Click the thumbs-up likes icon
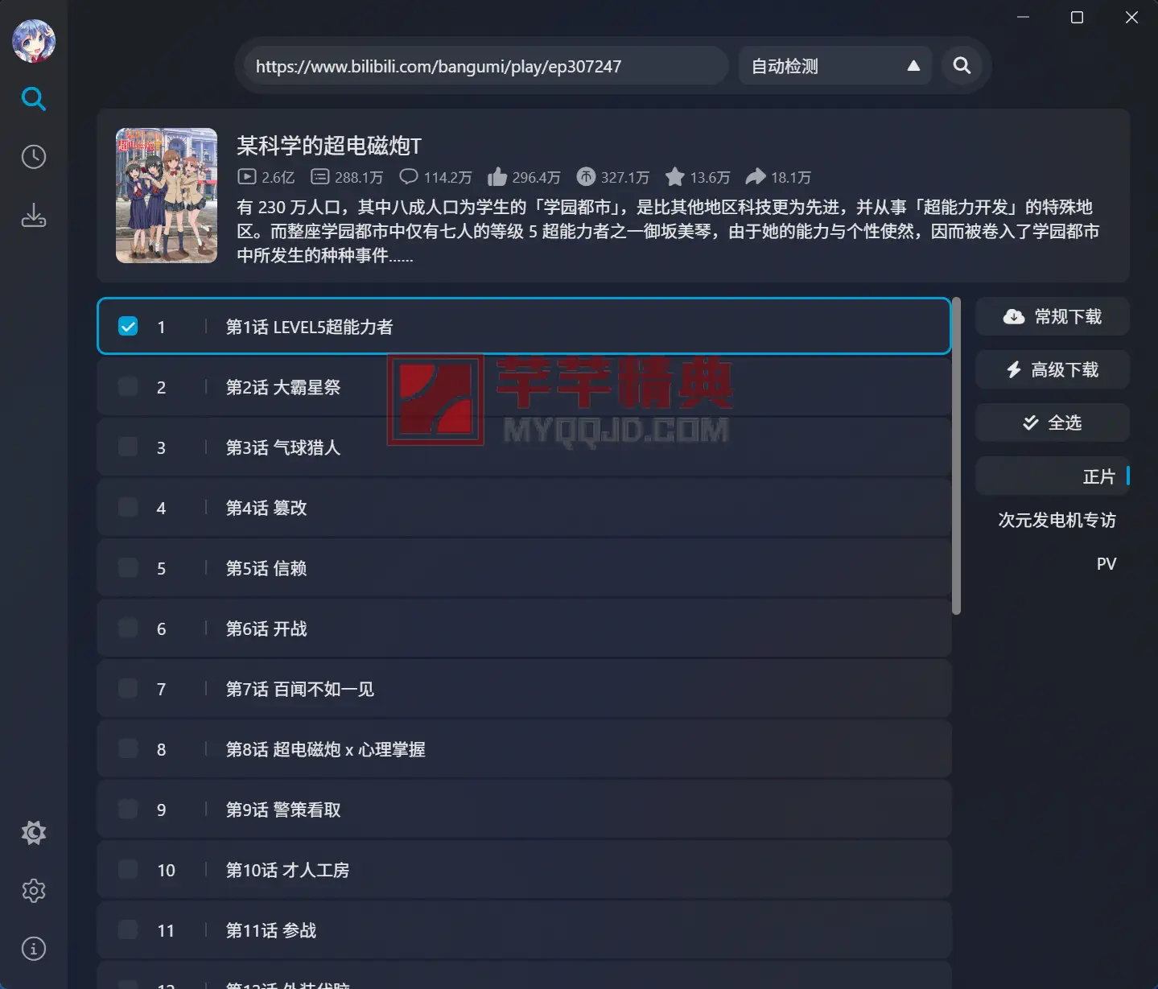The height and width of the screenshot is (989, 1158). click(x=497, y=177)
